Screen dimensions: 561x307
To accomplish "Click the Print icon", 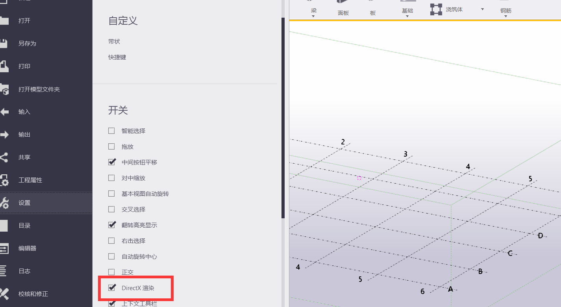I will point(4,66).
